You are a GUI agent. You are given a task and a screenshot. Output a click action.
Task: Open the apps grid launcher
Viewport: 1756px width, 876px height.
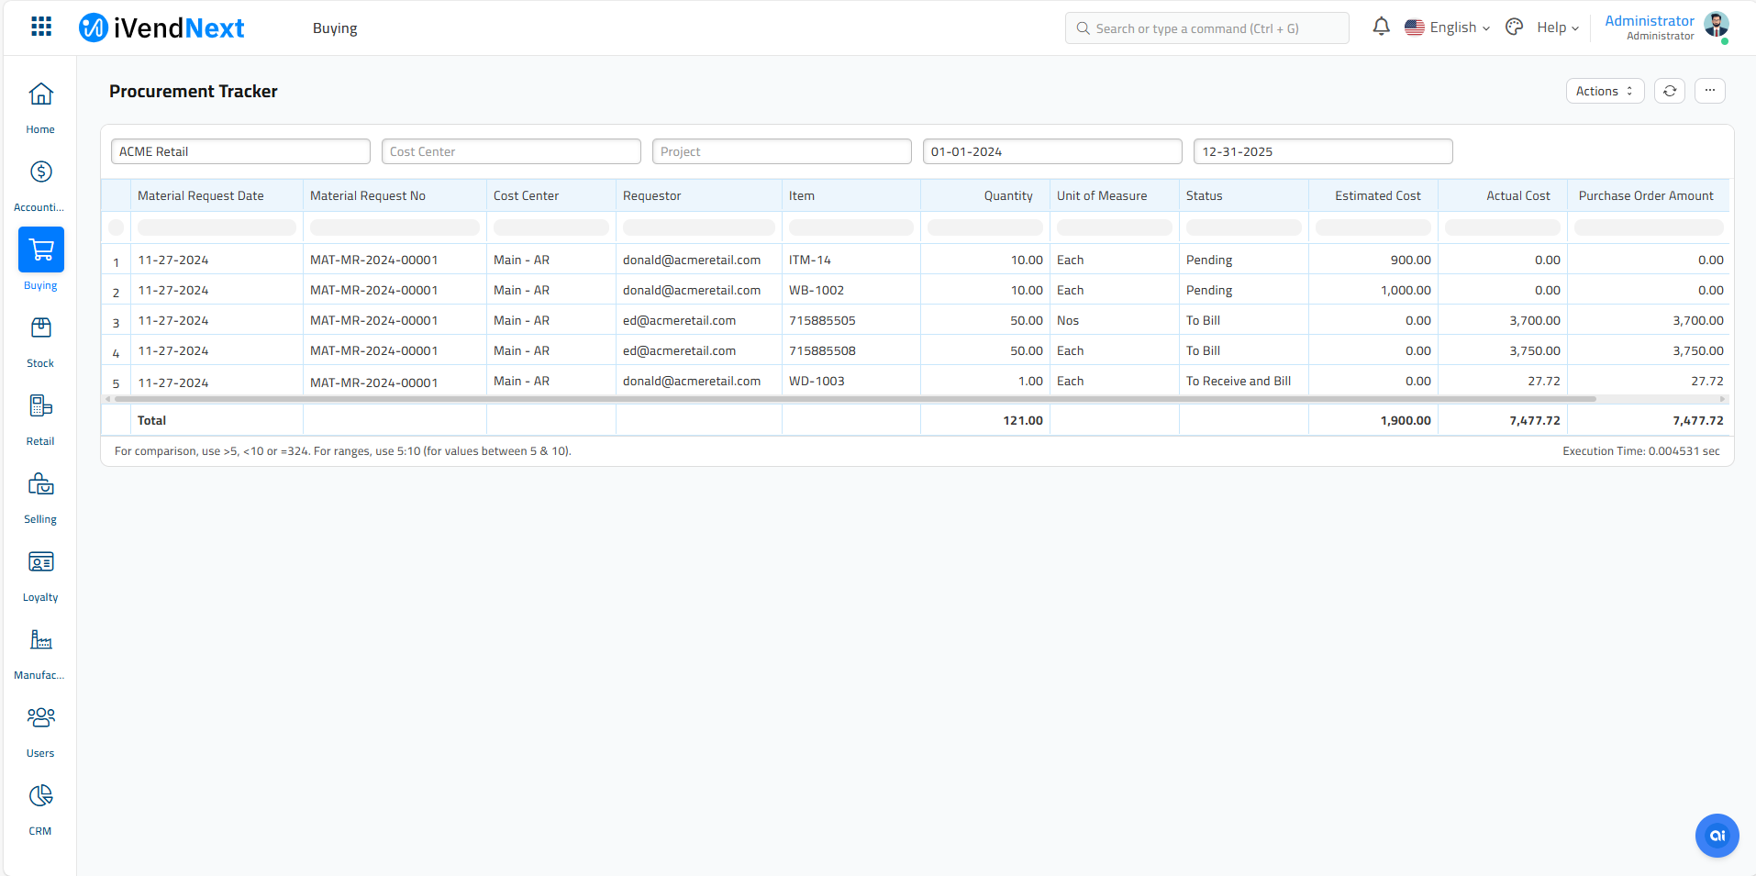tap(41, 27)
